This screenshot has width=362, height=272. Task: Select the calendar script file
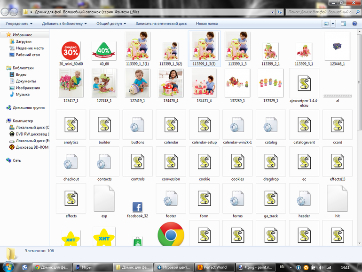[171, 125]
